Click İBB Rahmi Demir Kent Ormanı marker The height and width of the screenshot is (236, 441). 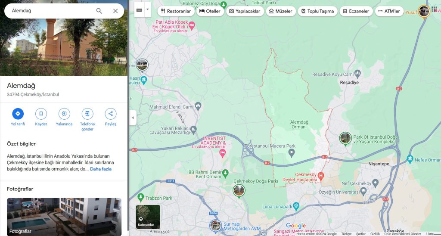coord(225,173)
